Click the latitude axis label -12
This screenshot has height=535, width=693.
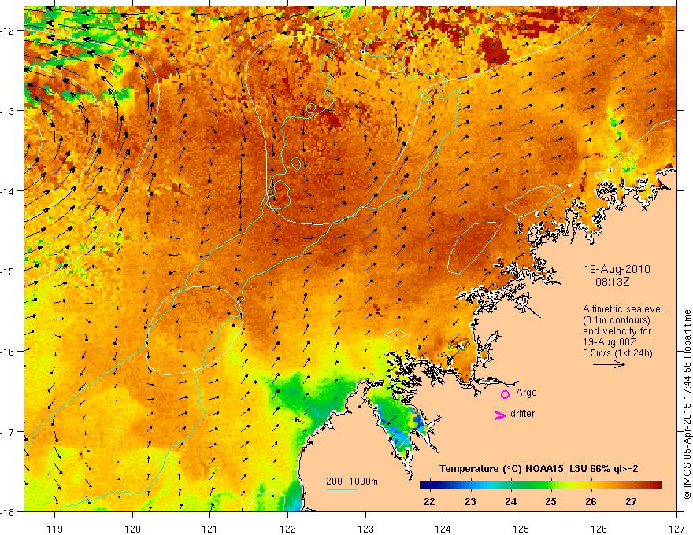(9, 31)
